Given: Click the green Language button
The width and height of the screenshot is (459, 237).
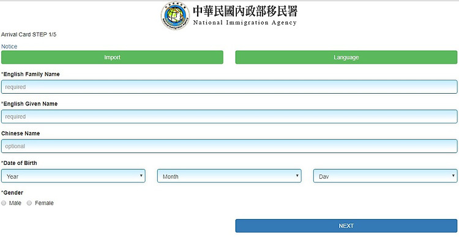Looking at the screenshot, I should click(x=346, y=58).
